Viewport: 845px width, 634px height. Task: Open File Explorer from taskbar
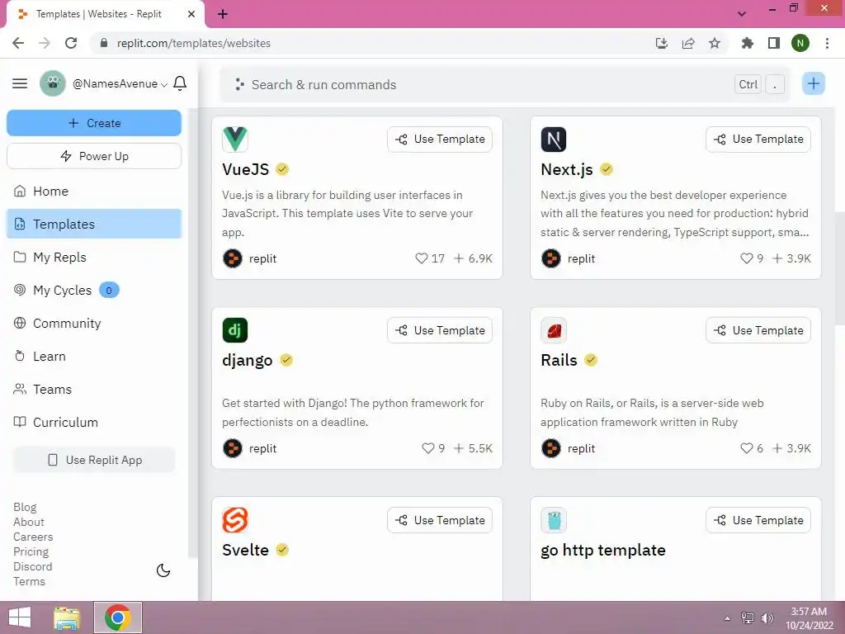click(x=67, y=617)
